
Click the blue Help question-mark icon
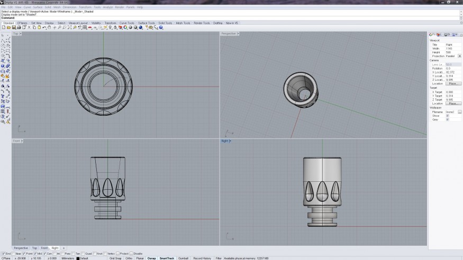pos(161,27)
